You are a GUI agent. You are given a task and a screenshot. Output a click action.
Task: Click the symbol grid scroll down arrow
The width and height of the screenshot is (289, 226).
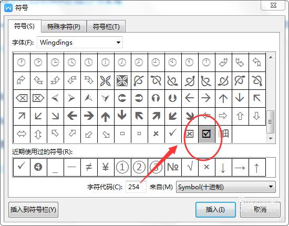(271, 138)
